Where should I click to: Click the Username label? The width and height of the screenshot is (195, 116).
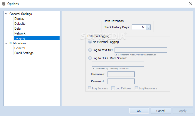pos(98,74)
